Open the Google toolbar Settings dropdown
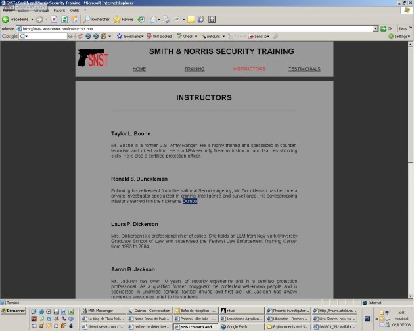The height and width of the screenshot is (331, 414). click(400, 36)
